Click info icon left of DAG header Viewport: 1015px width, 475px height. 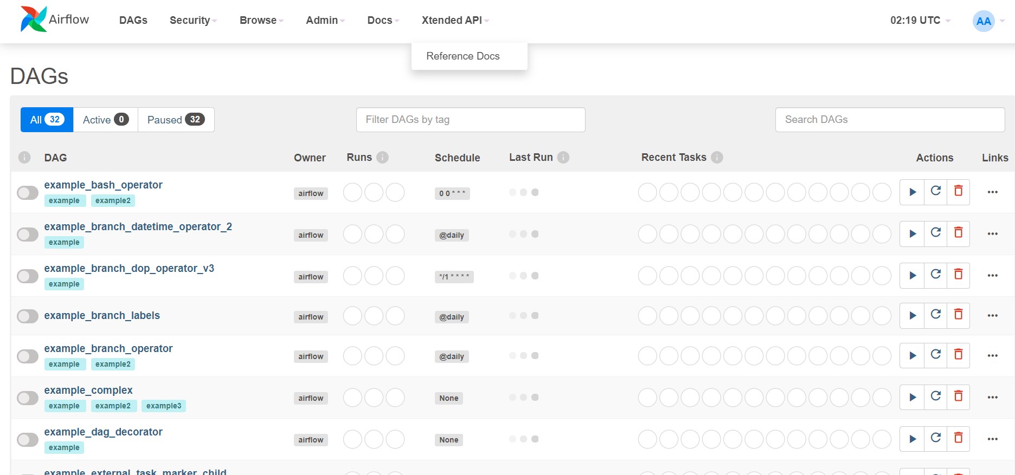click(x=24, y=157)
